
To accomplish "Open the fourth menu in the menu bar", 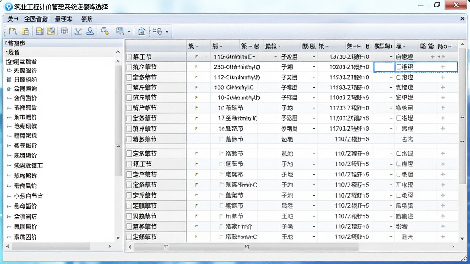I will pos(87,19).
